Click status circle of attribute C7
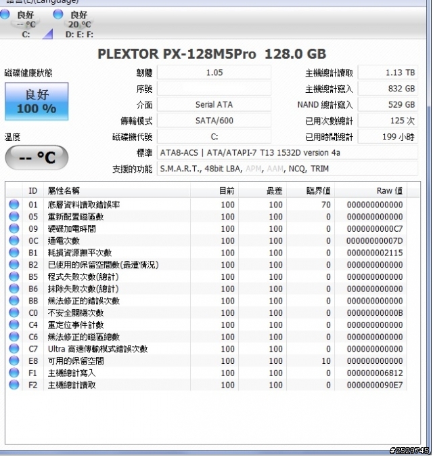The height and width of the screenshot is (456, 433). pos(14,349)
